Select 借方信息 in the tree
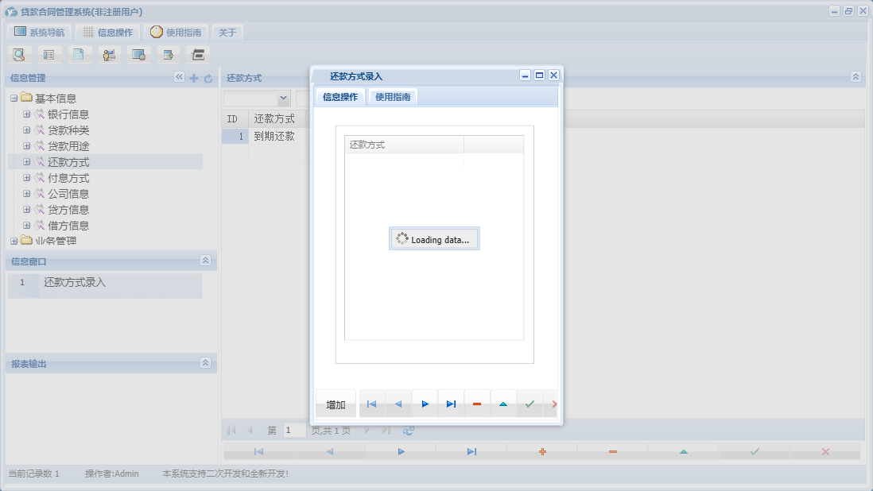Screen dimensions: 873x491 tap(68, 225)
